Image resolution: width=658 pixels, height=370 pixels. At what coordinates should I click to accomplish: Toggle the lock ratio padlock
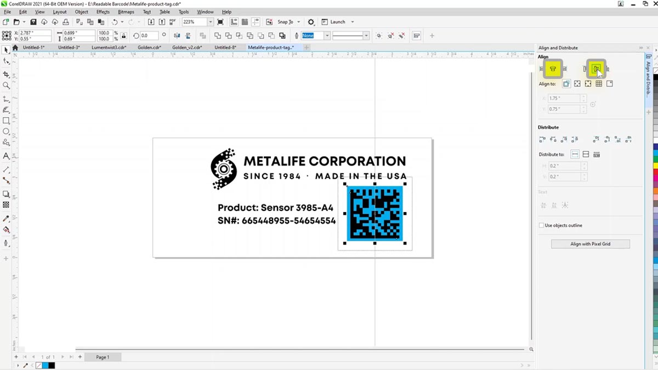click(123, 36)
